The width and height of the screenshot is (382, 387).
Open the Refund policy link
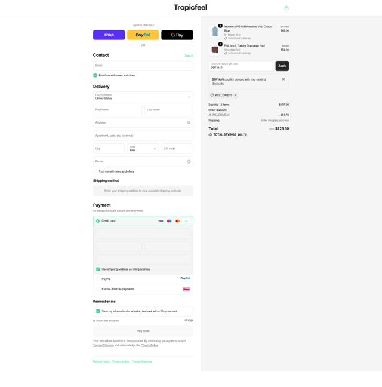click(101, 361)
